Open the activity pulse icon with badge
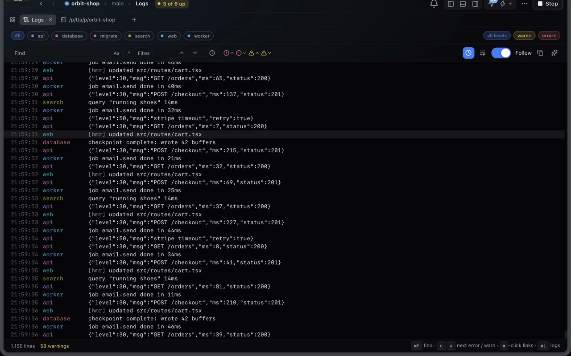 click(x=492, y=4)
